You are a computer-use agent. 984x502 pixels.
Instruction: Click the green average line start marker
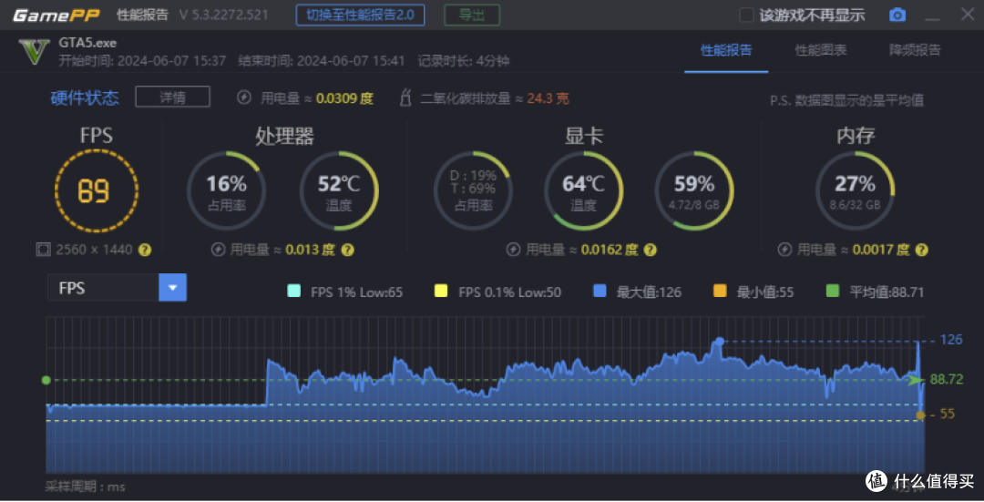[x=46, y=380]
